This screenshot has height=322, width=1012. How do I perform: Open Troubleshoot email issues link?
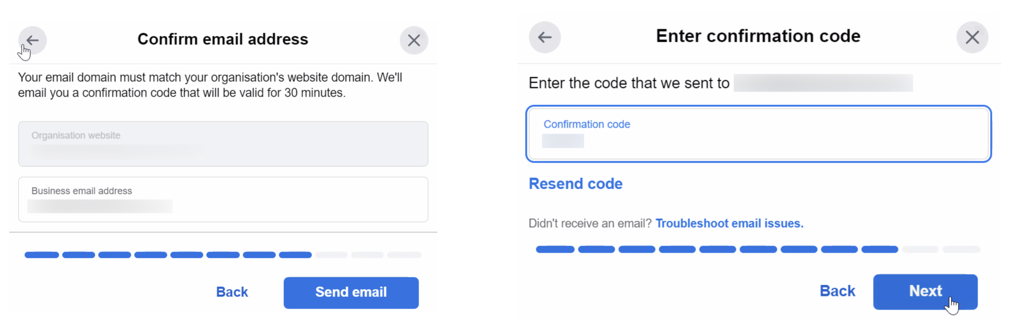click(729, 223)
